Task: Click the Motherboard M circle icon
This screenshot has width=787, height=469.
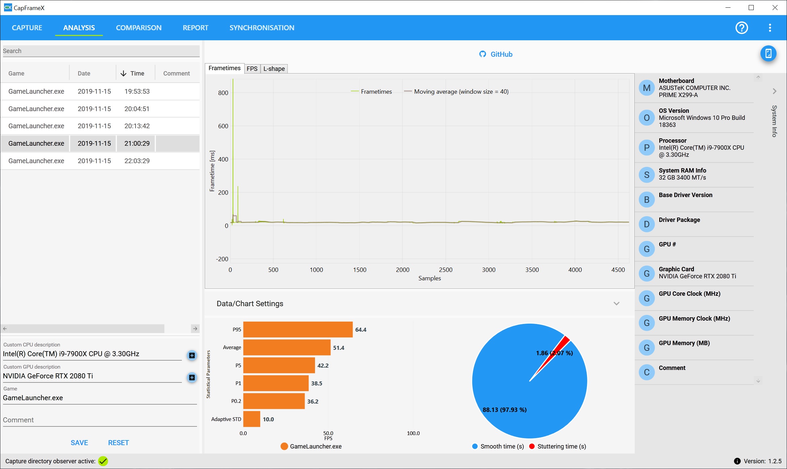Action: 646,88
